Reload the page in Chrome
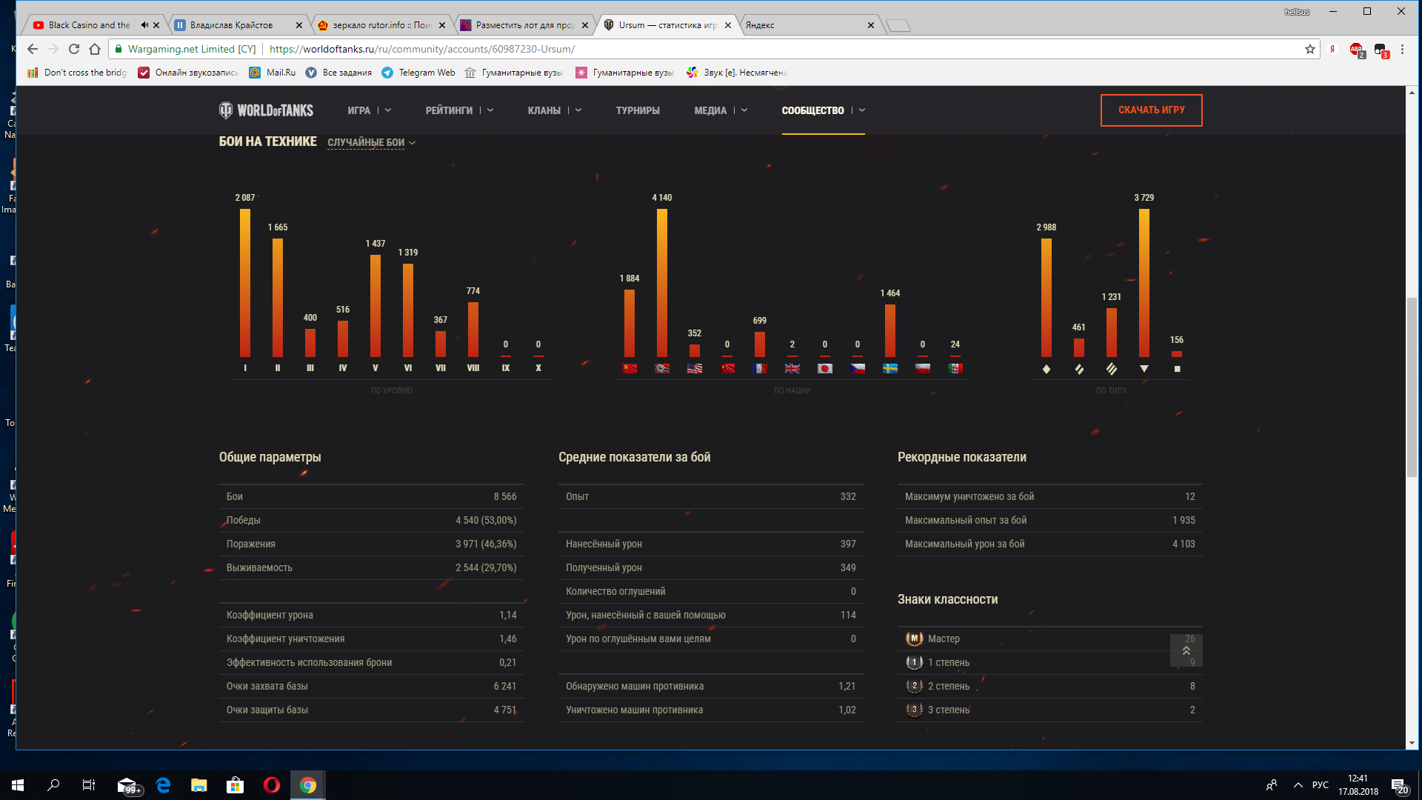Viewport: 1422px width, 800px height. coord(74,49)
